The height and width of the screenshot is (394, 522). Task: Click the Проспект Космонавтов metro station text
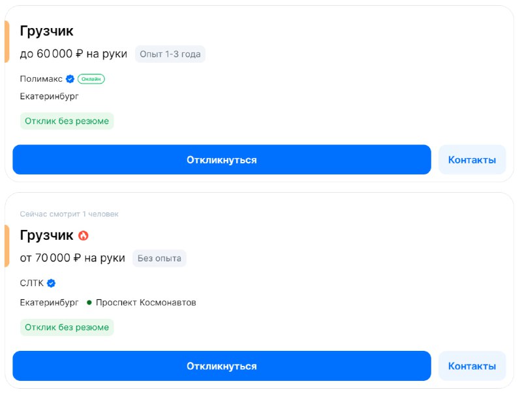pyautogui.click(x=146, y=303)
